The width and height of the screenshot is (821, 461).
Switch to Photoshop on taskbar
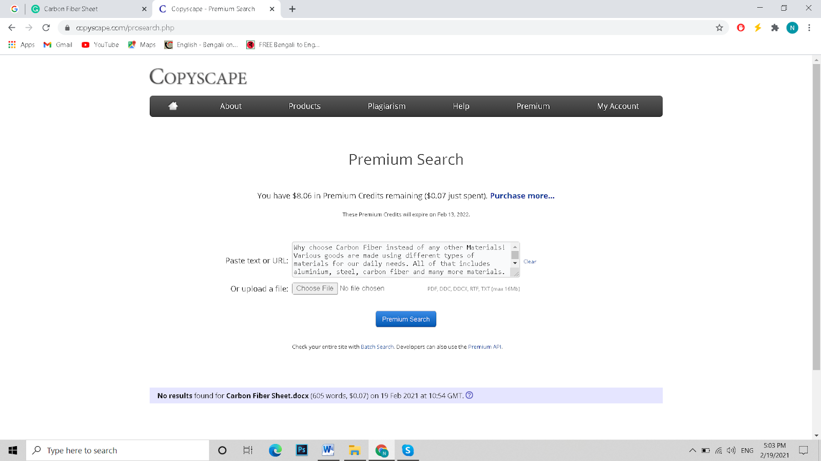(x=302, y=450)
